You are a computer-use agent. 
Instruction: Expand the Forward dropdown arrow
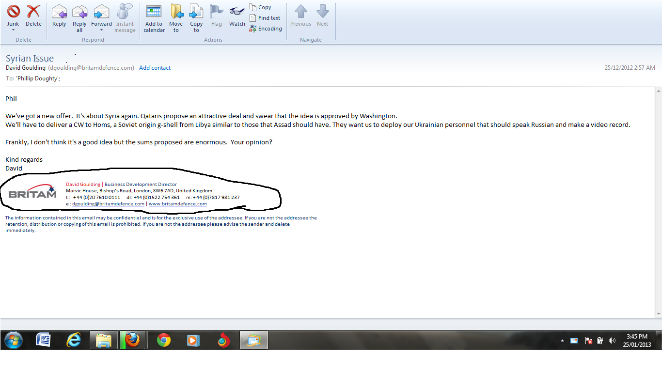pyautogui.click(x=101, y=30)
